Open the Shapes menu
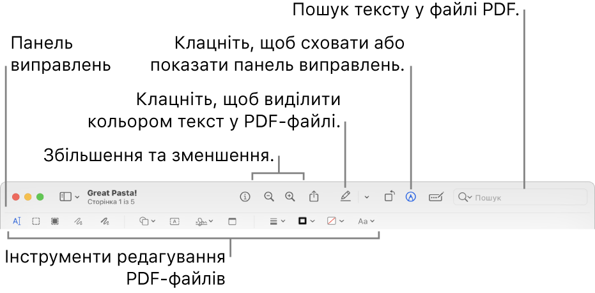Image resolution: width=595 pixels, height=293 pixels. 147,222
